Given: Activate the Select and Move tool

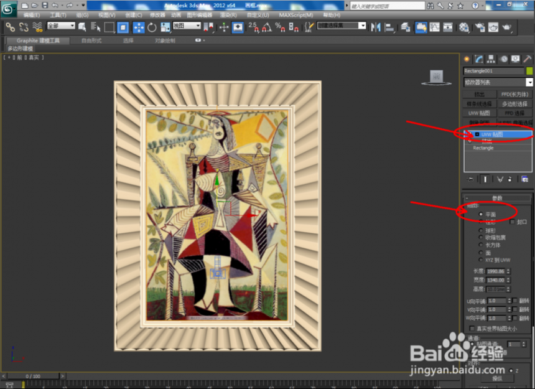Looking at the screenshot, I should (139, 27).
